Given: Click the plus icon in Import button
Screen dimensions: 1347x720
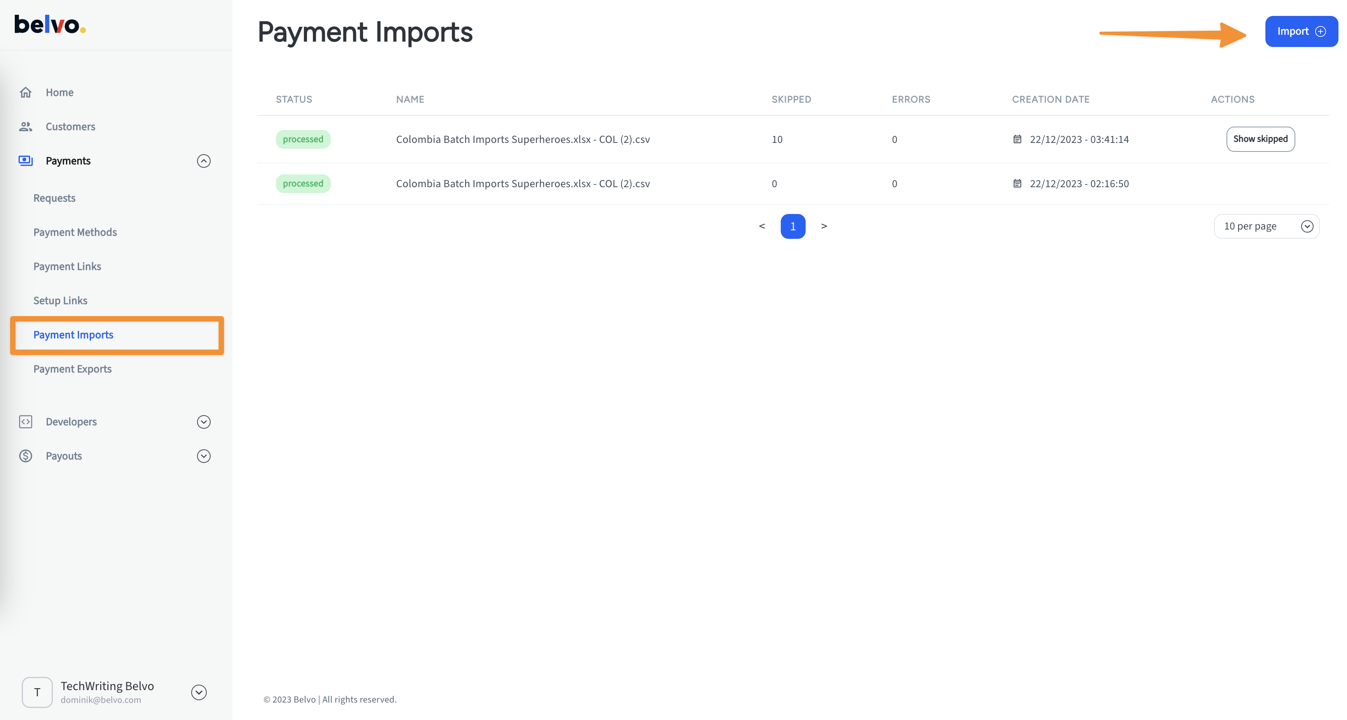Looking at the screenshot, I should click(x=1321, y=31).
